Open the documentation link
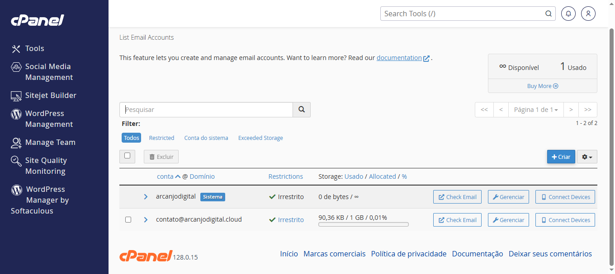The image size is (615, 274). point(399,58)
